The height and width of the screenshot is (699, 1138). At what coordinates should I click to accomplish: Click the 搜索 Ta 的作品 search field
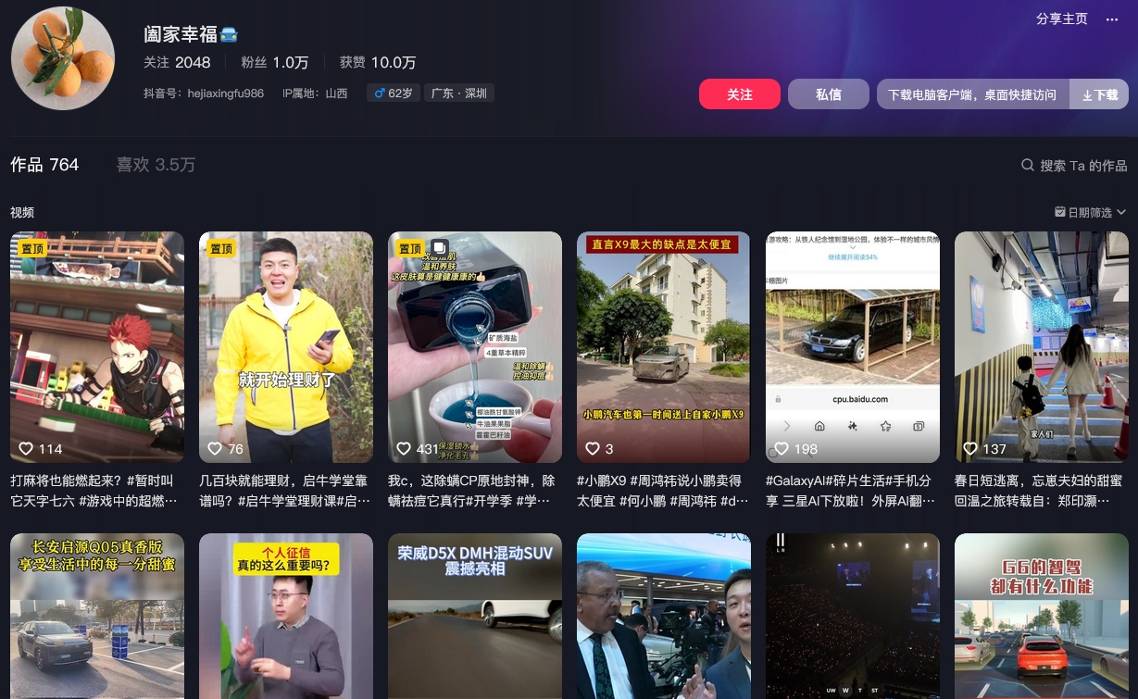coord(1083,166)
